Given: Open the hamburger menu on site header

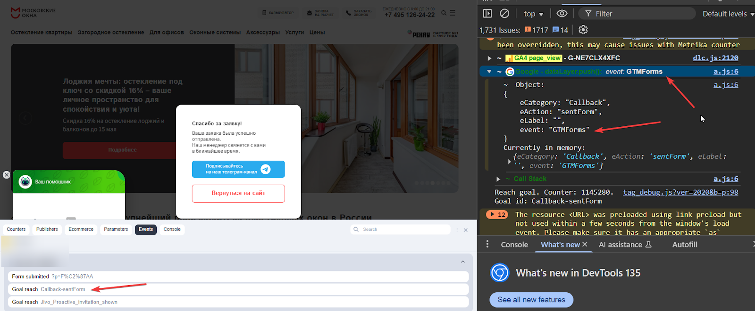Looking at the screenshot, I should coord(453,13).
